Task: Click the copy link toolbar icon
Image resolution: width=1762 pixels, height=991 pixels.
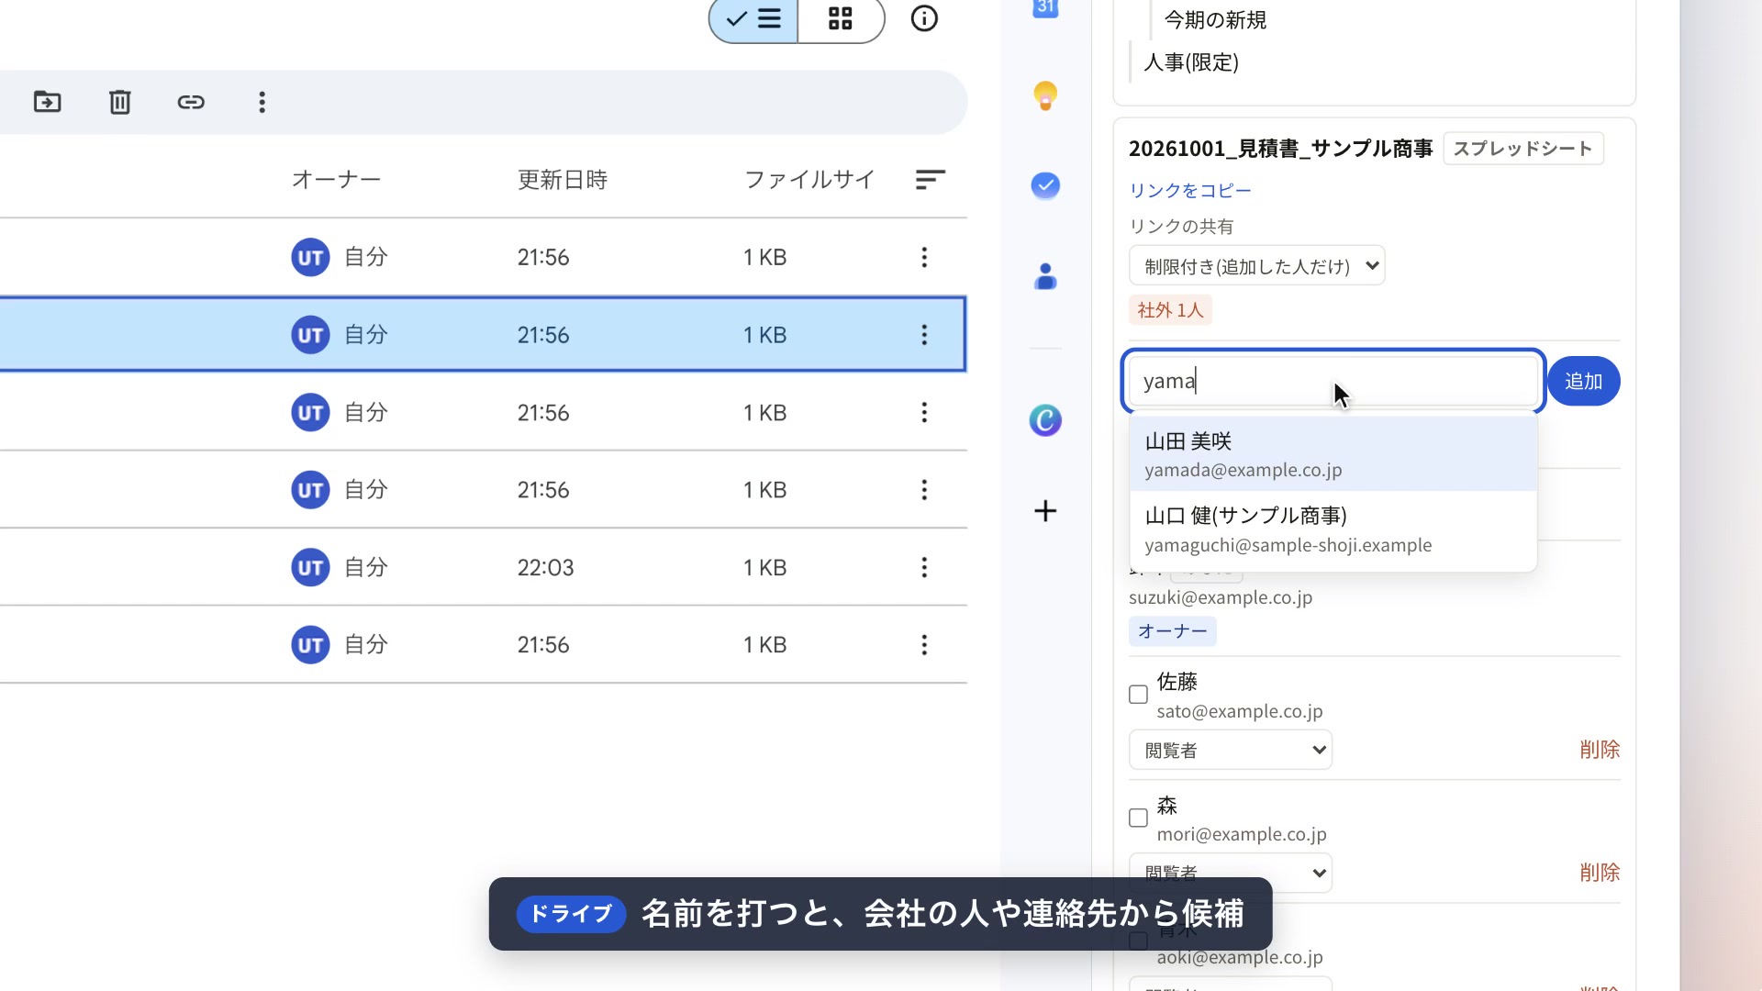Action: coord(191,102)
